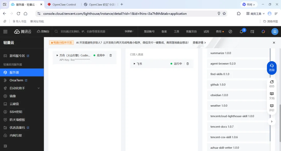Select the tencentcloud-lighthouse-skill 1.0.0 entry

[x=238, y=116]
